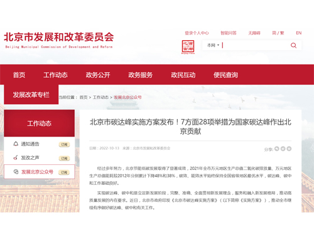
Task: Open the Beijing-China capital window logo
Action: (188, 47)
